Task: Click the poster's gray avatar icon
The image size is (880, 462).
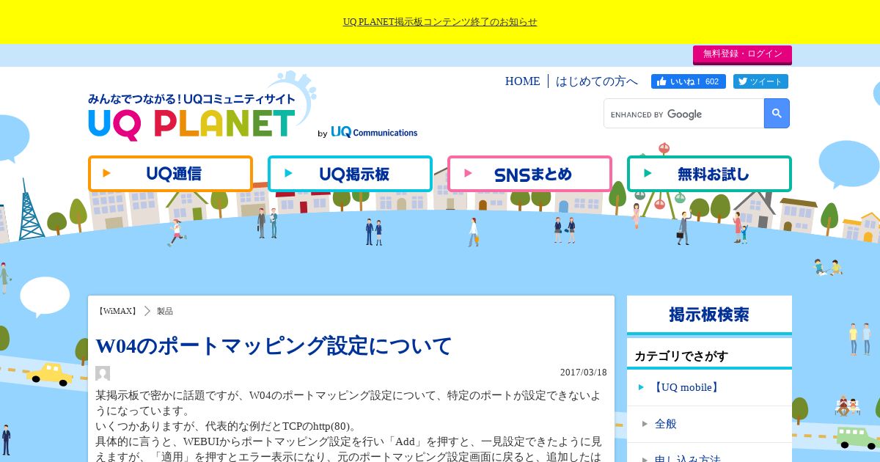Action: click(103, 373)
